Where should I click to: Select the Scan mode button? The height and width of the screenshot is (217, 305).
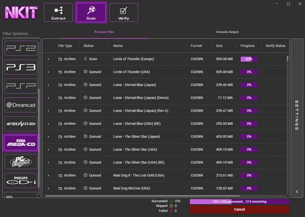tap(91, 13)
